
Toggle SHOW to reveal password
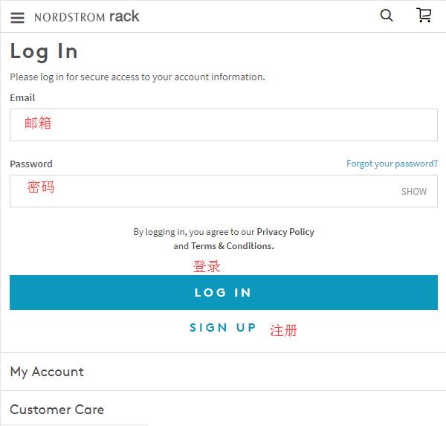point(414,192)
